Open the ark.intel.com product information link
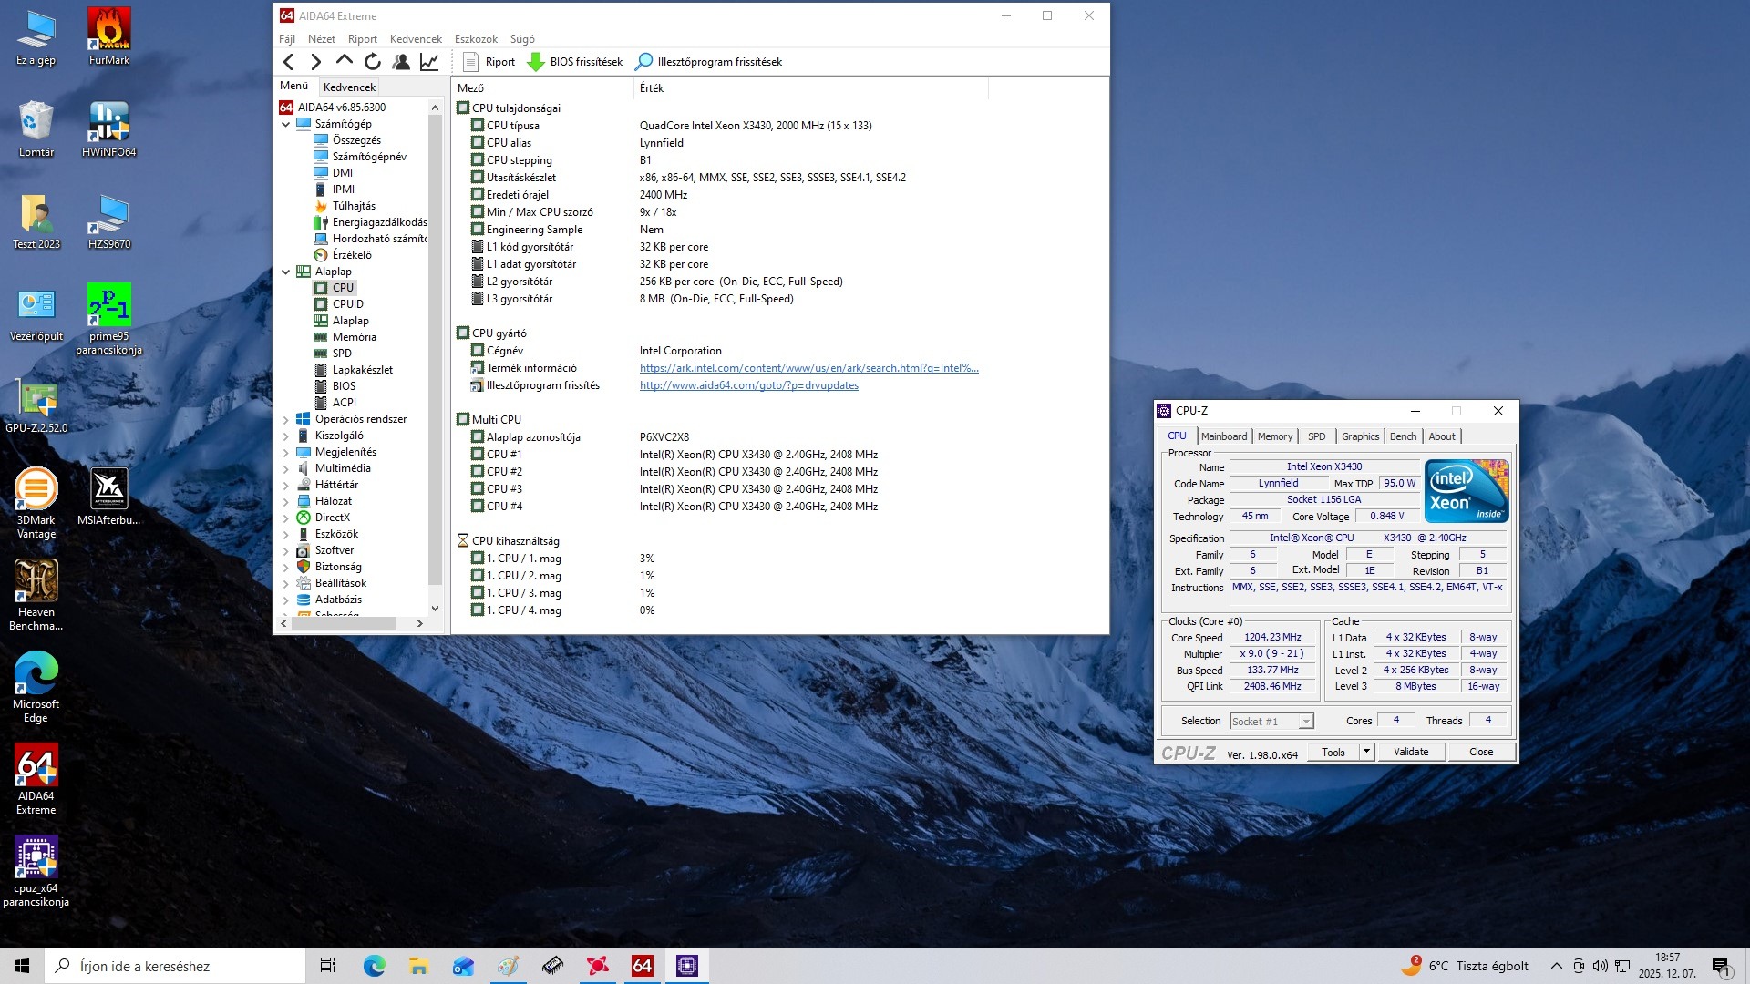This screenshot has height=984, width=1750. (808, 368)
